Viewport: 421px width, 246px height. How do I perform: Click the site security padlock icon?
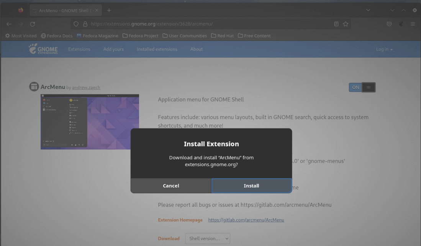[x=85, y=24]
